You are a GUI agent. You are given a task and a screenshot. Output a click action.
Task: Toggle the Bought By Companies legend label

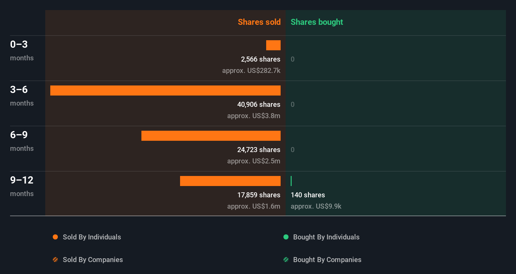[x=327, y=260]
